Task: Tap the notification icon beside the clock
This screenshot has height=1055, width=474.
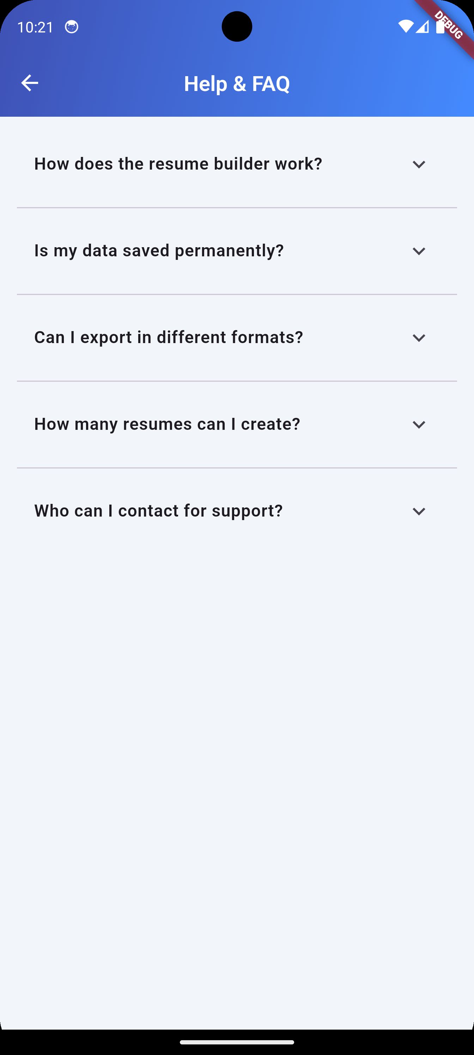Action: pos(72,27)
